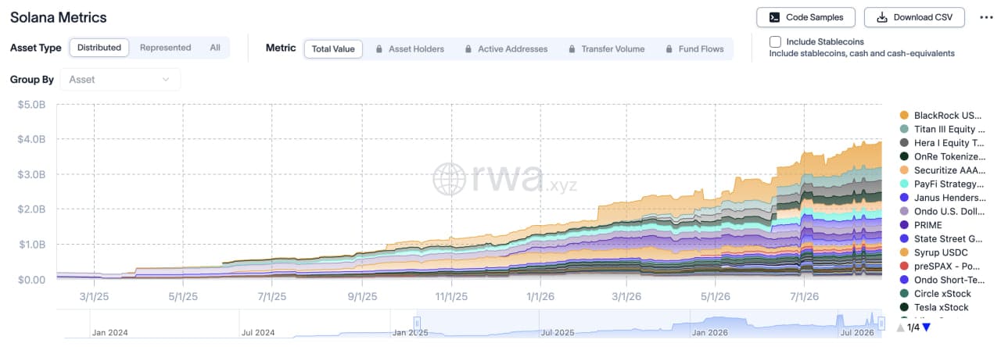This screenshot has height=347, width=1001.
Task: Toggle Tesla xStock legend entry
Action: click(x=935, y=307)
